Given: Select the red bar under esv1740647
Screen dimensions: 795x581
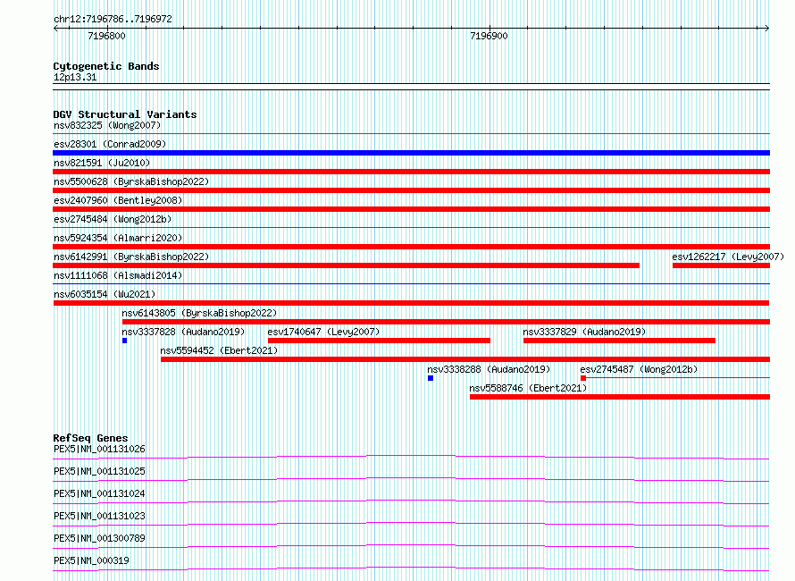Looking at the screenshot, I should [379, 341].
